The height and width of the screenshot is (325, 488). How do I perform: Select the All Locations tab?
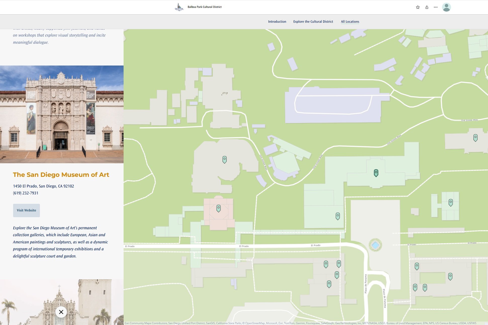coord(350,22)
